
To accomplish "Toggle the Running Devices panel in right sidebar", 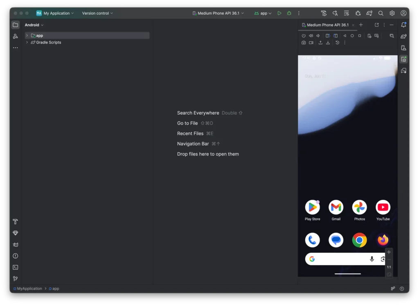I will (403, 59).
